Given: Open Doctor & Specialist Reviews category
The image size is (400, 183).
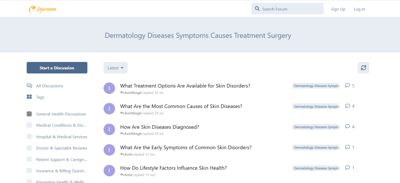Looking at the screenshot, I should point(61,148).
